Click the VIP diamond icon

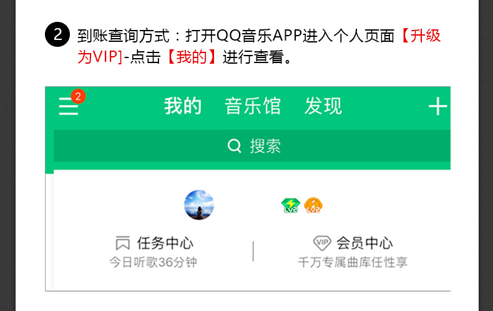click(x=322, y=243)
